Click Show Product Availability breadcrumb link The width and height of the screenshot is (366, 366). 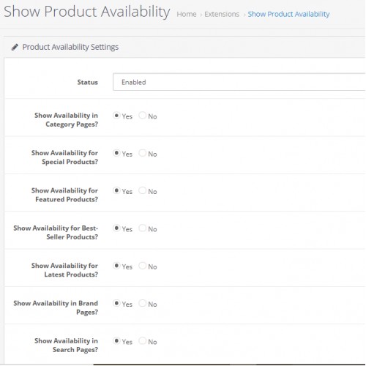tap(288, 14)
